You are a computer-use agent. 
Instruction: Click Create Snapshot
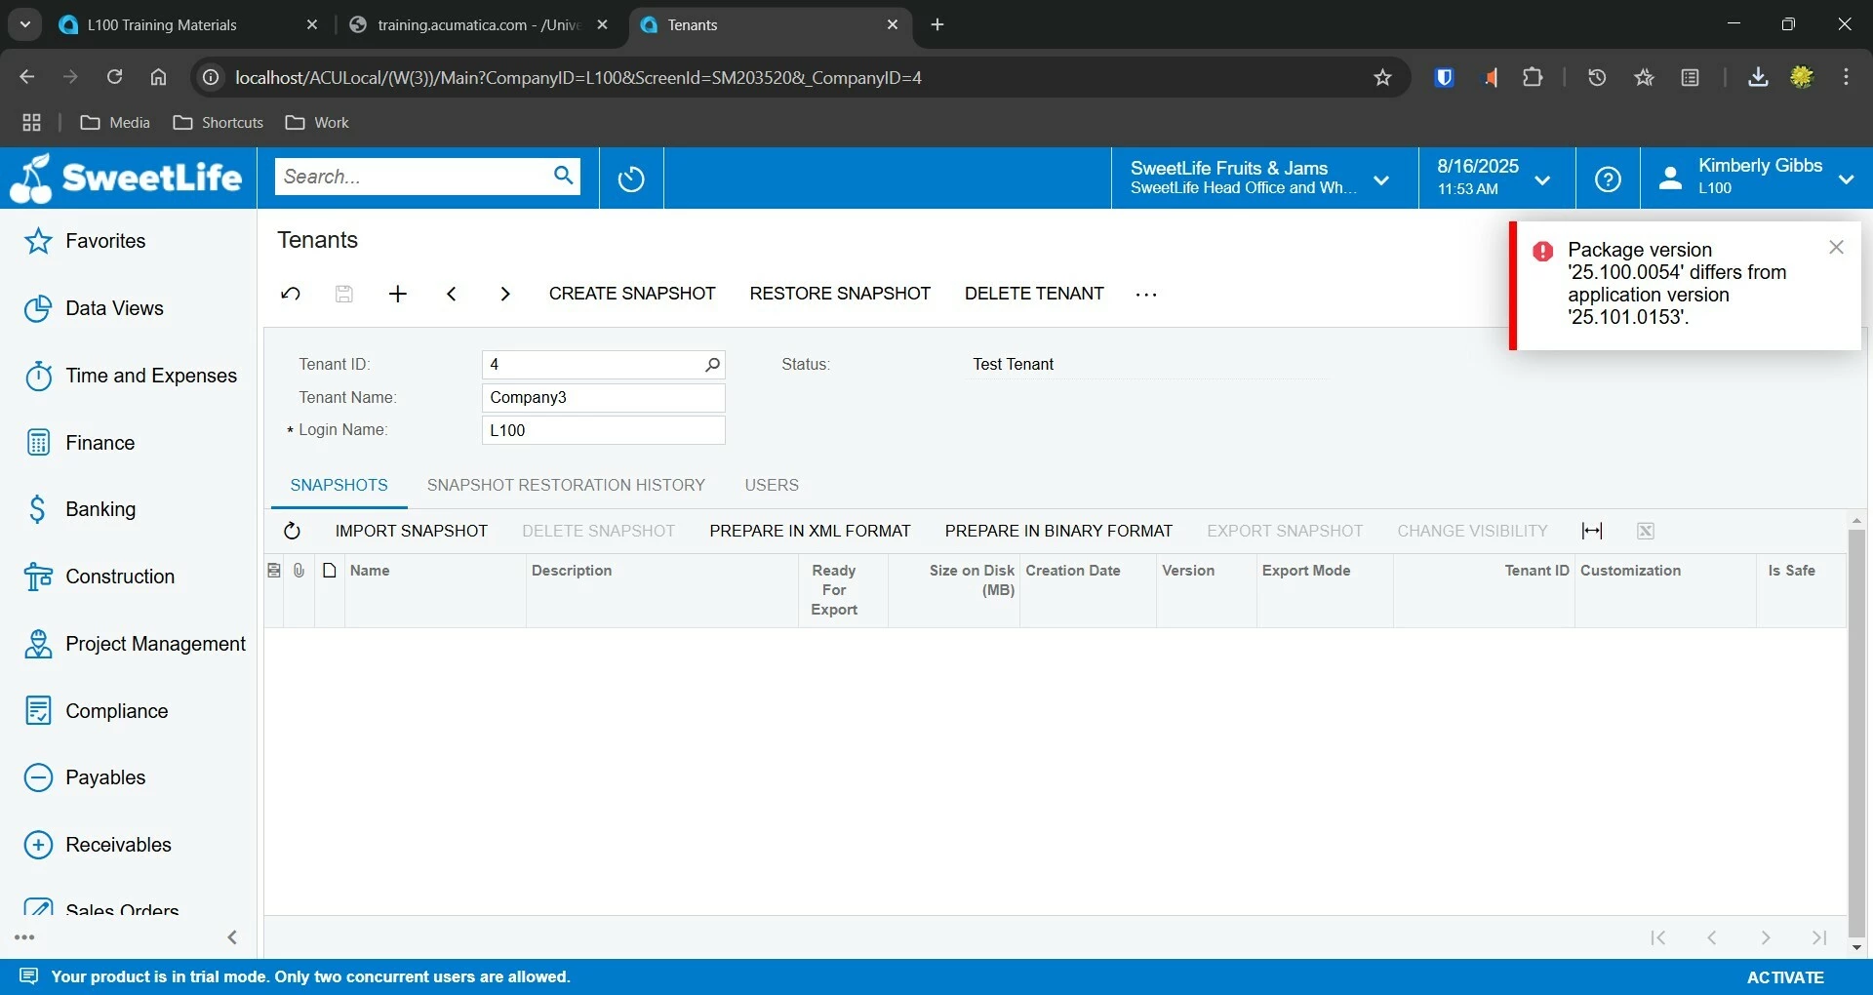pyautogui.click(x=632, y=294)
